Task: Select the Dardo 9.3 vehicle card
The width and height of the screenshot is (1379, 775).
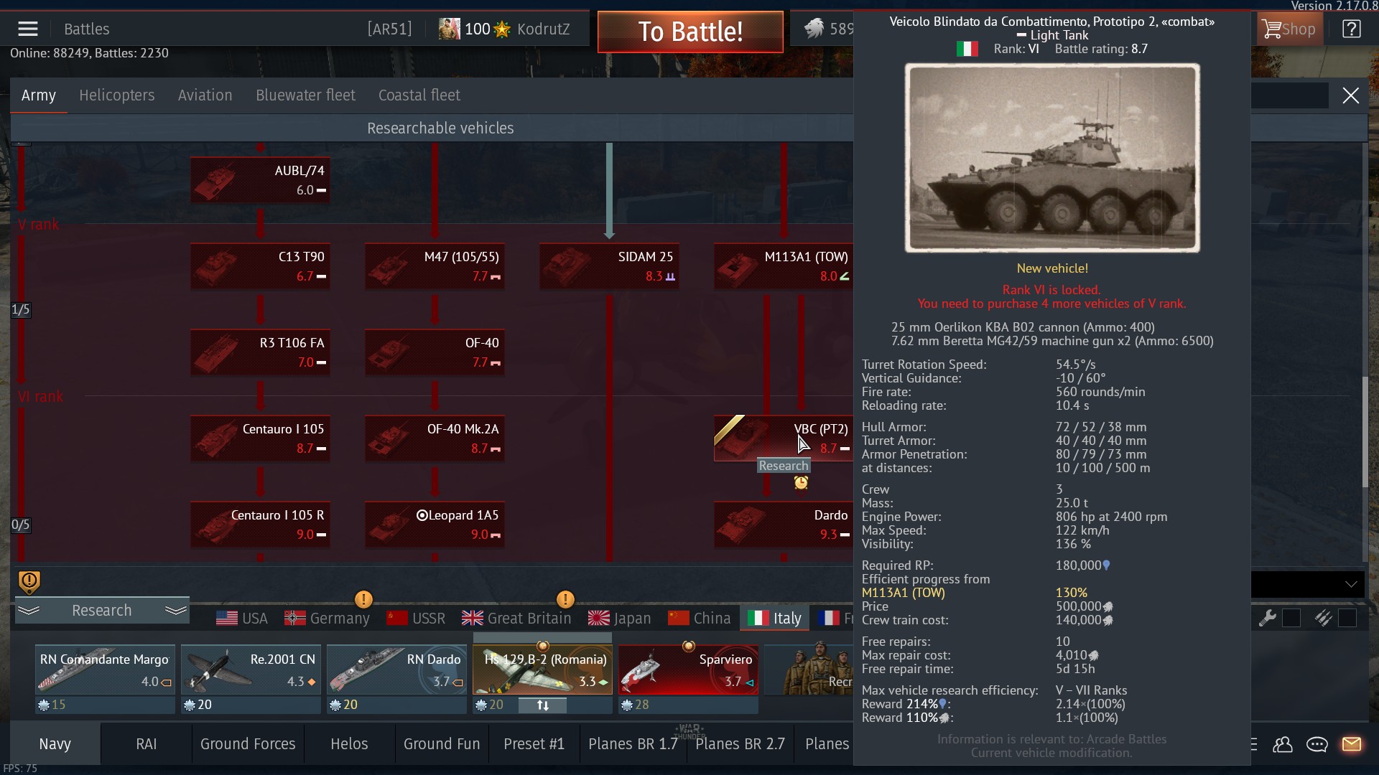Action: coord(783,525)
